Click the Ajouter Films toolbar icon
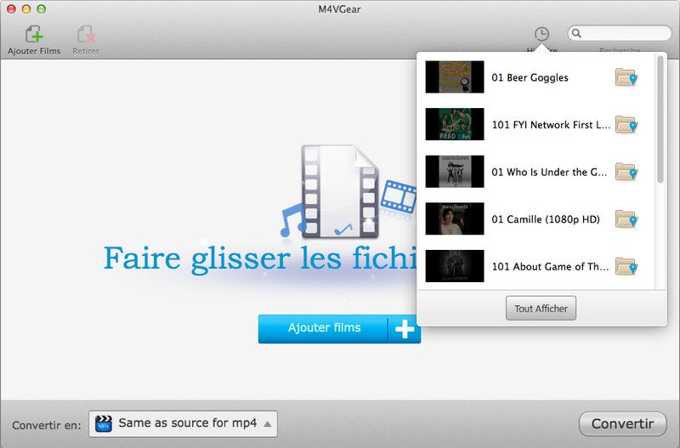Screen dimensions: 680x448 point(34,34)
